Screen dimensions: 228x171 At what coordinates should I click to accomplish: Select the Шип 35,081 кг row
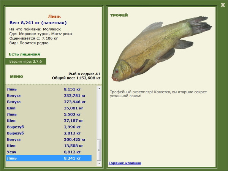(x=49, y=108)
